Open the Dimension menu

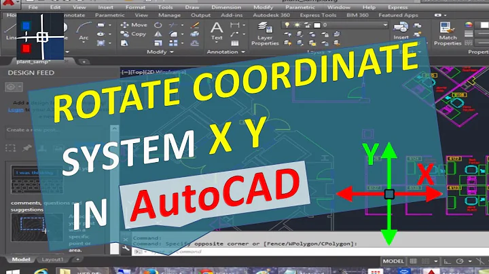[x=226, y=7]
